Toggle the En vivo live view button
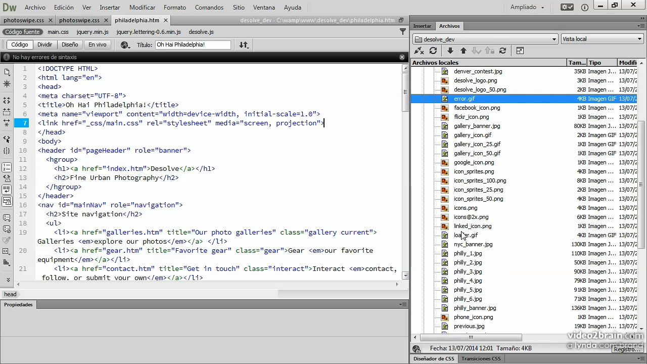The image size is (647, 364). pos(97,44)
